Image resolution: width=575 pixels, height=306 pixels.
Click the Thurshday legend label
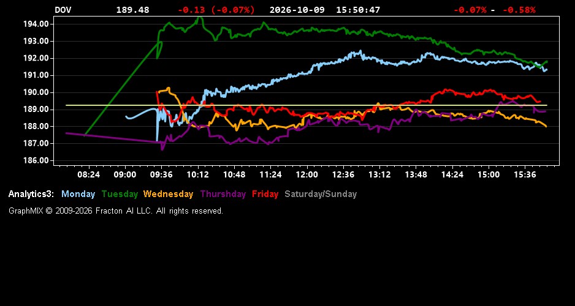pos(223,194)
